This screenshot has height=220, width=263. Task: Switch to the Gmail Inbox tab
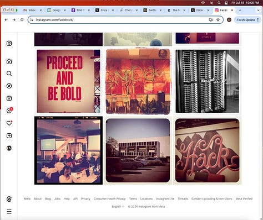pos(32,10)
